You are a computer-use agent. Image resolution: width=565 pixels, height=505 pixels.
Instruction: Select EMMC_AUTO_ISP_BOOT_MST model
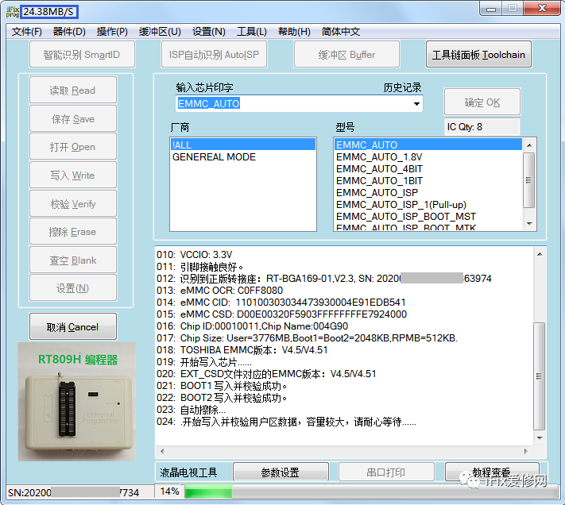click(x=428, y=216)
